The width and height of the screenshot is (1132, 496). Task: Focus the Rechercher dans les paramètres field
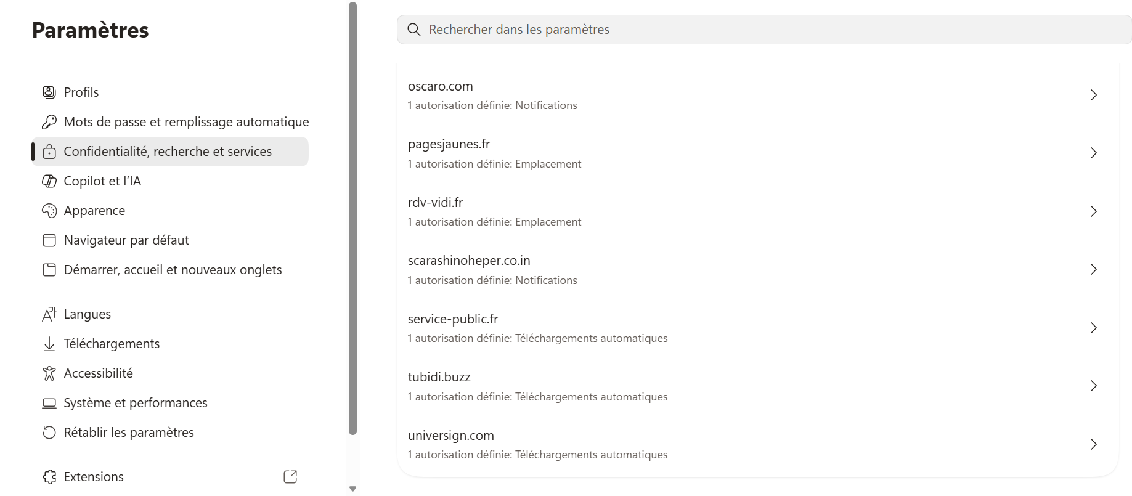click(x=764, y=30)
